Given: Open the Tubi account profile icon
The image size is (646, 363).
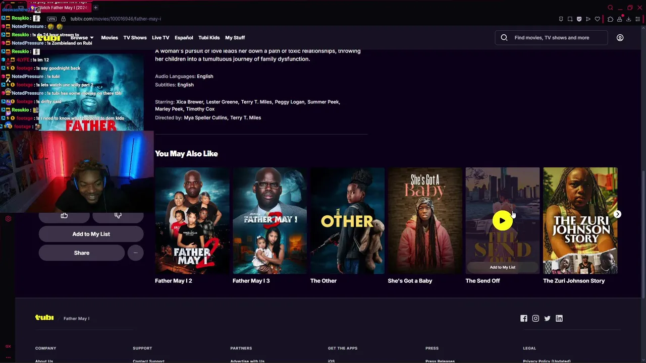Looking at the screenshot, I should tap(620, 37).
